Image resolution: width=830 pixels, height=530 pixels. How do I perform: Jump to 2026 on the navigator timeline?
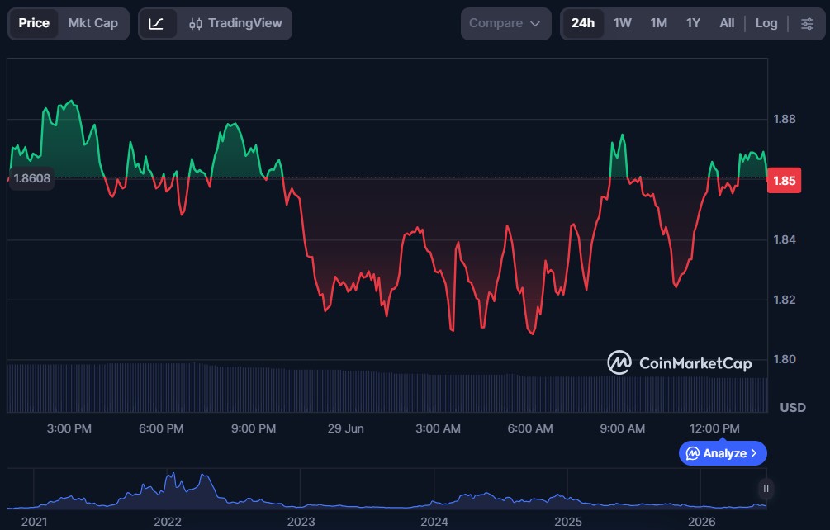pos(701,522)
